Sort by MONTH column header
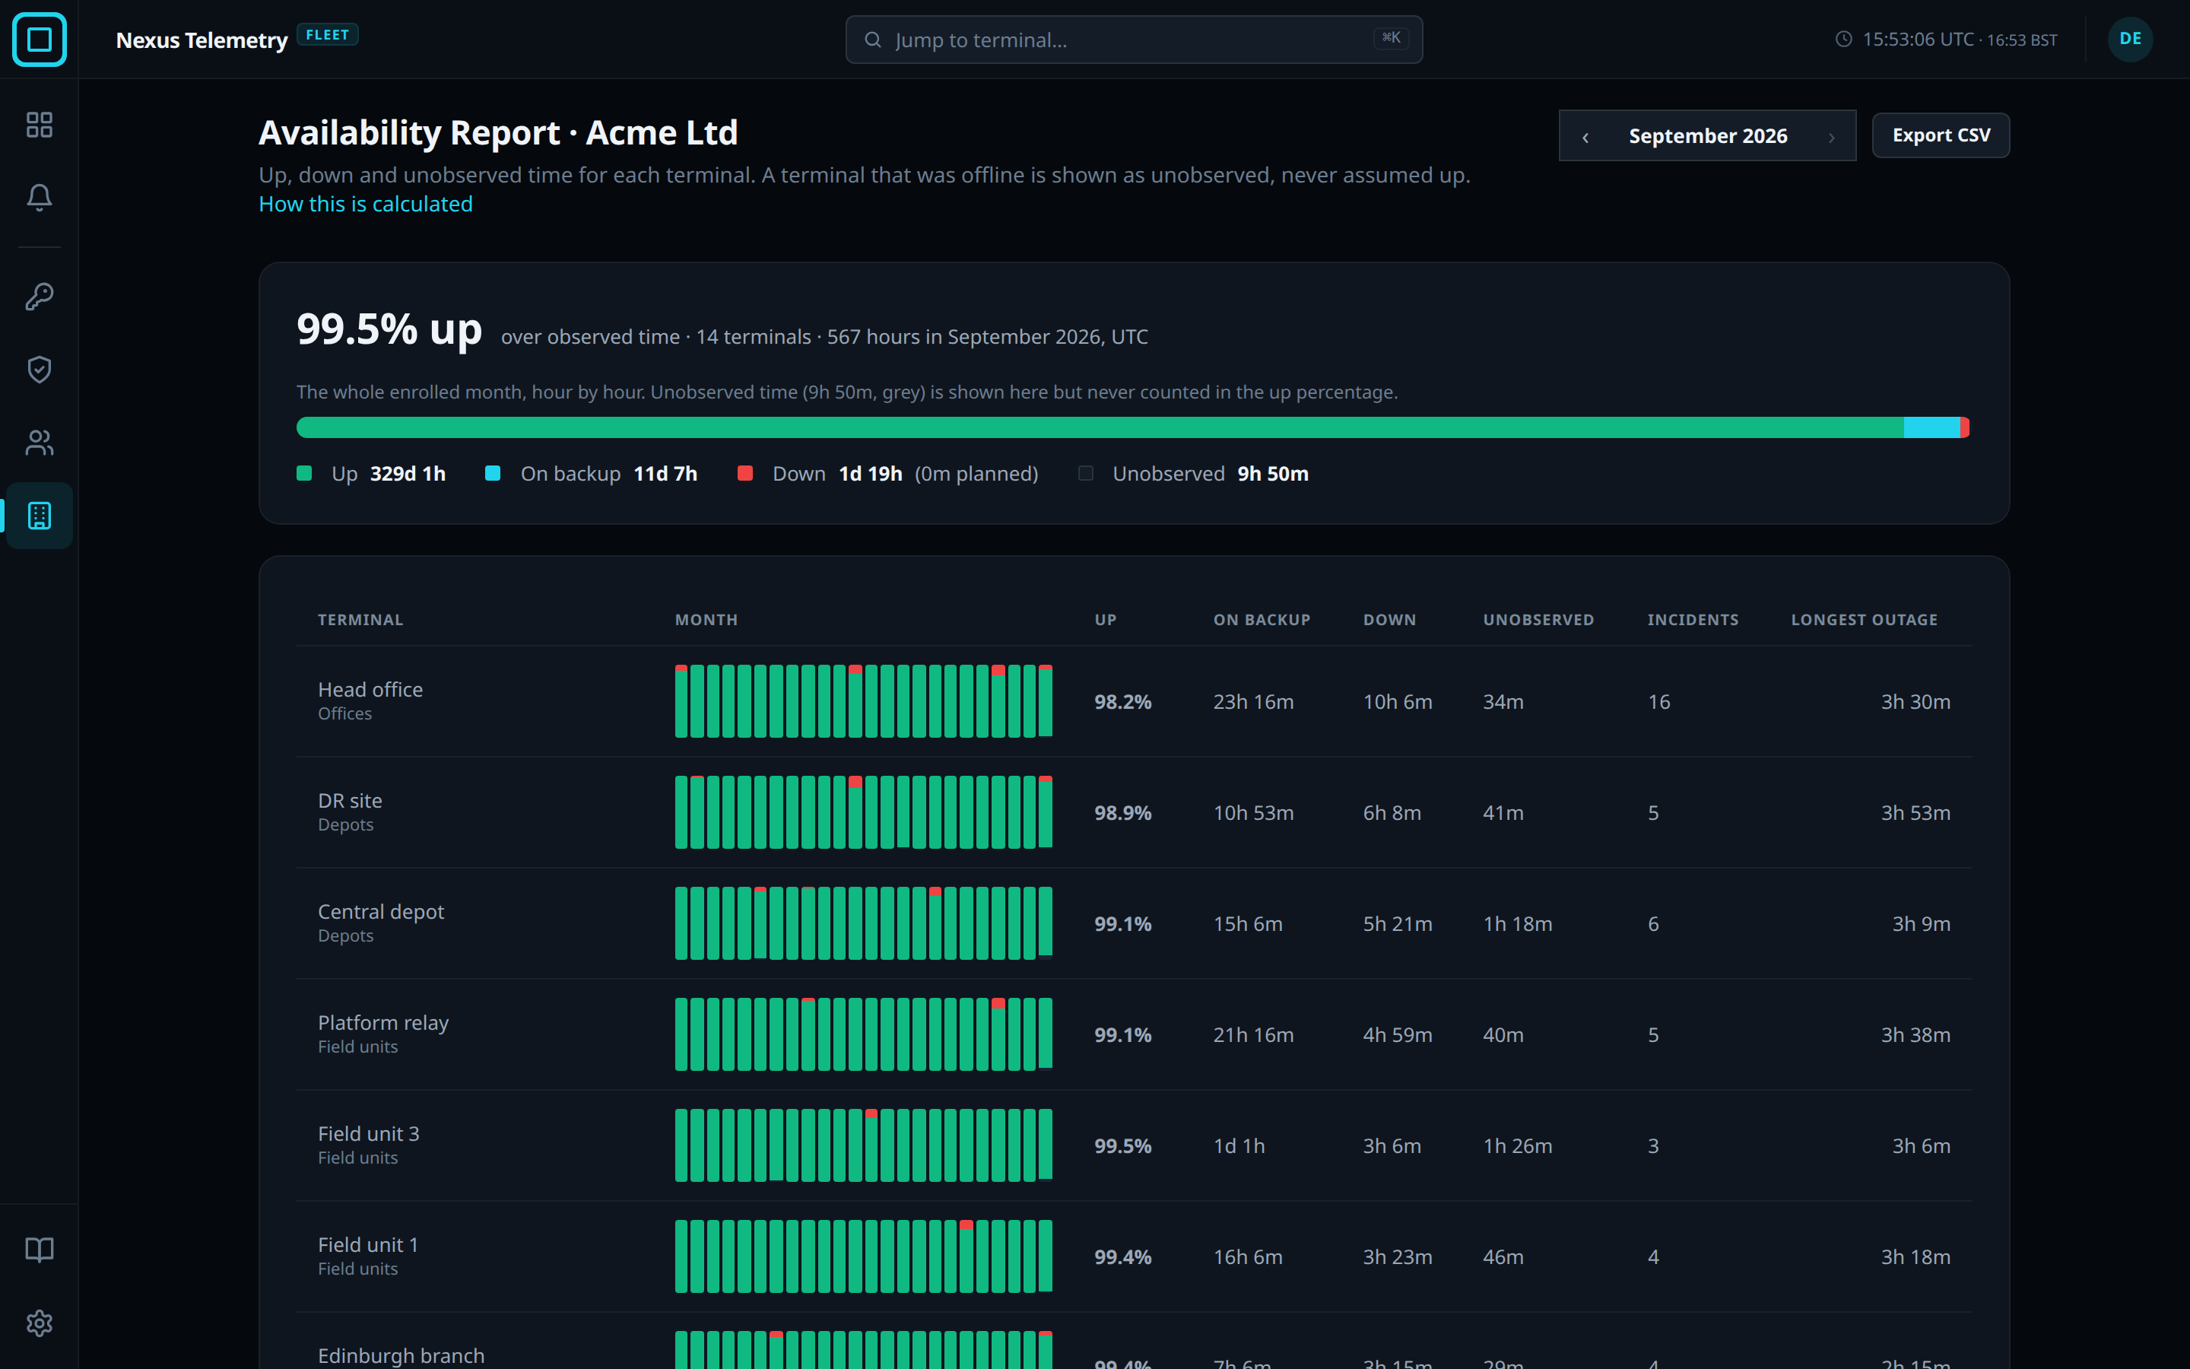This screenshot has width=2190, height=1369. [706, 619]
